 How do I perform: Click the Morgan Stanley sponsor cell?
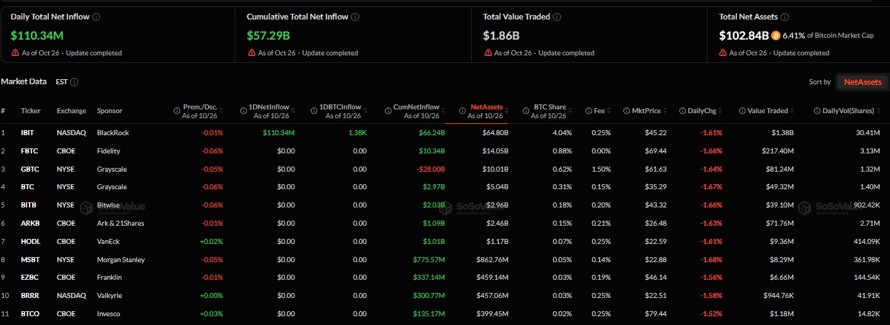(121, 260)
